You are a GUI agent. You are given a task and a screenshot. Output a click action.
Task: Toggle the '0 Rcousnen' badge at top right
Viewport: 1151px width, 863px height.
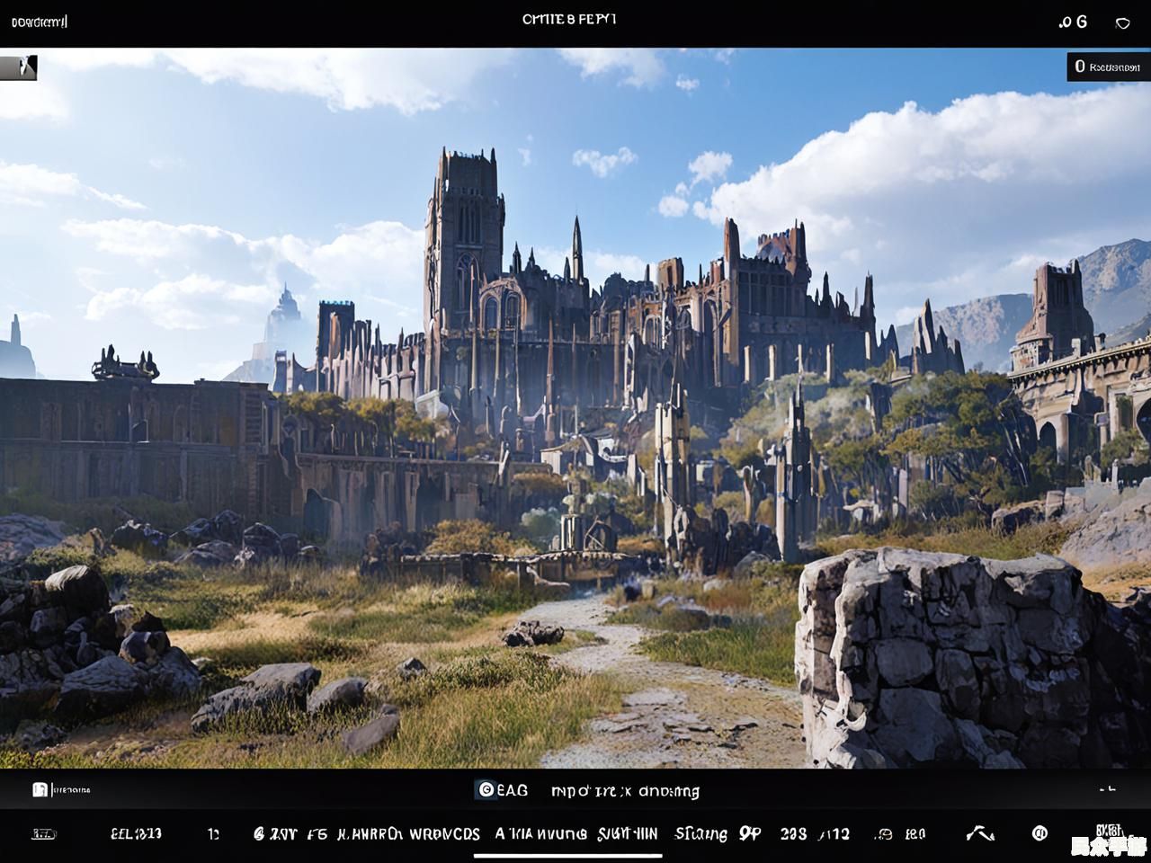[x=1108, y=67]
